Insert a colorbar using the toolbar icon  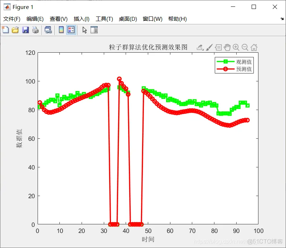(x=61, y=30)
